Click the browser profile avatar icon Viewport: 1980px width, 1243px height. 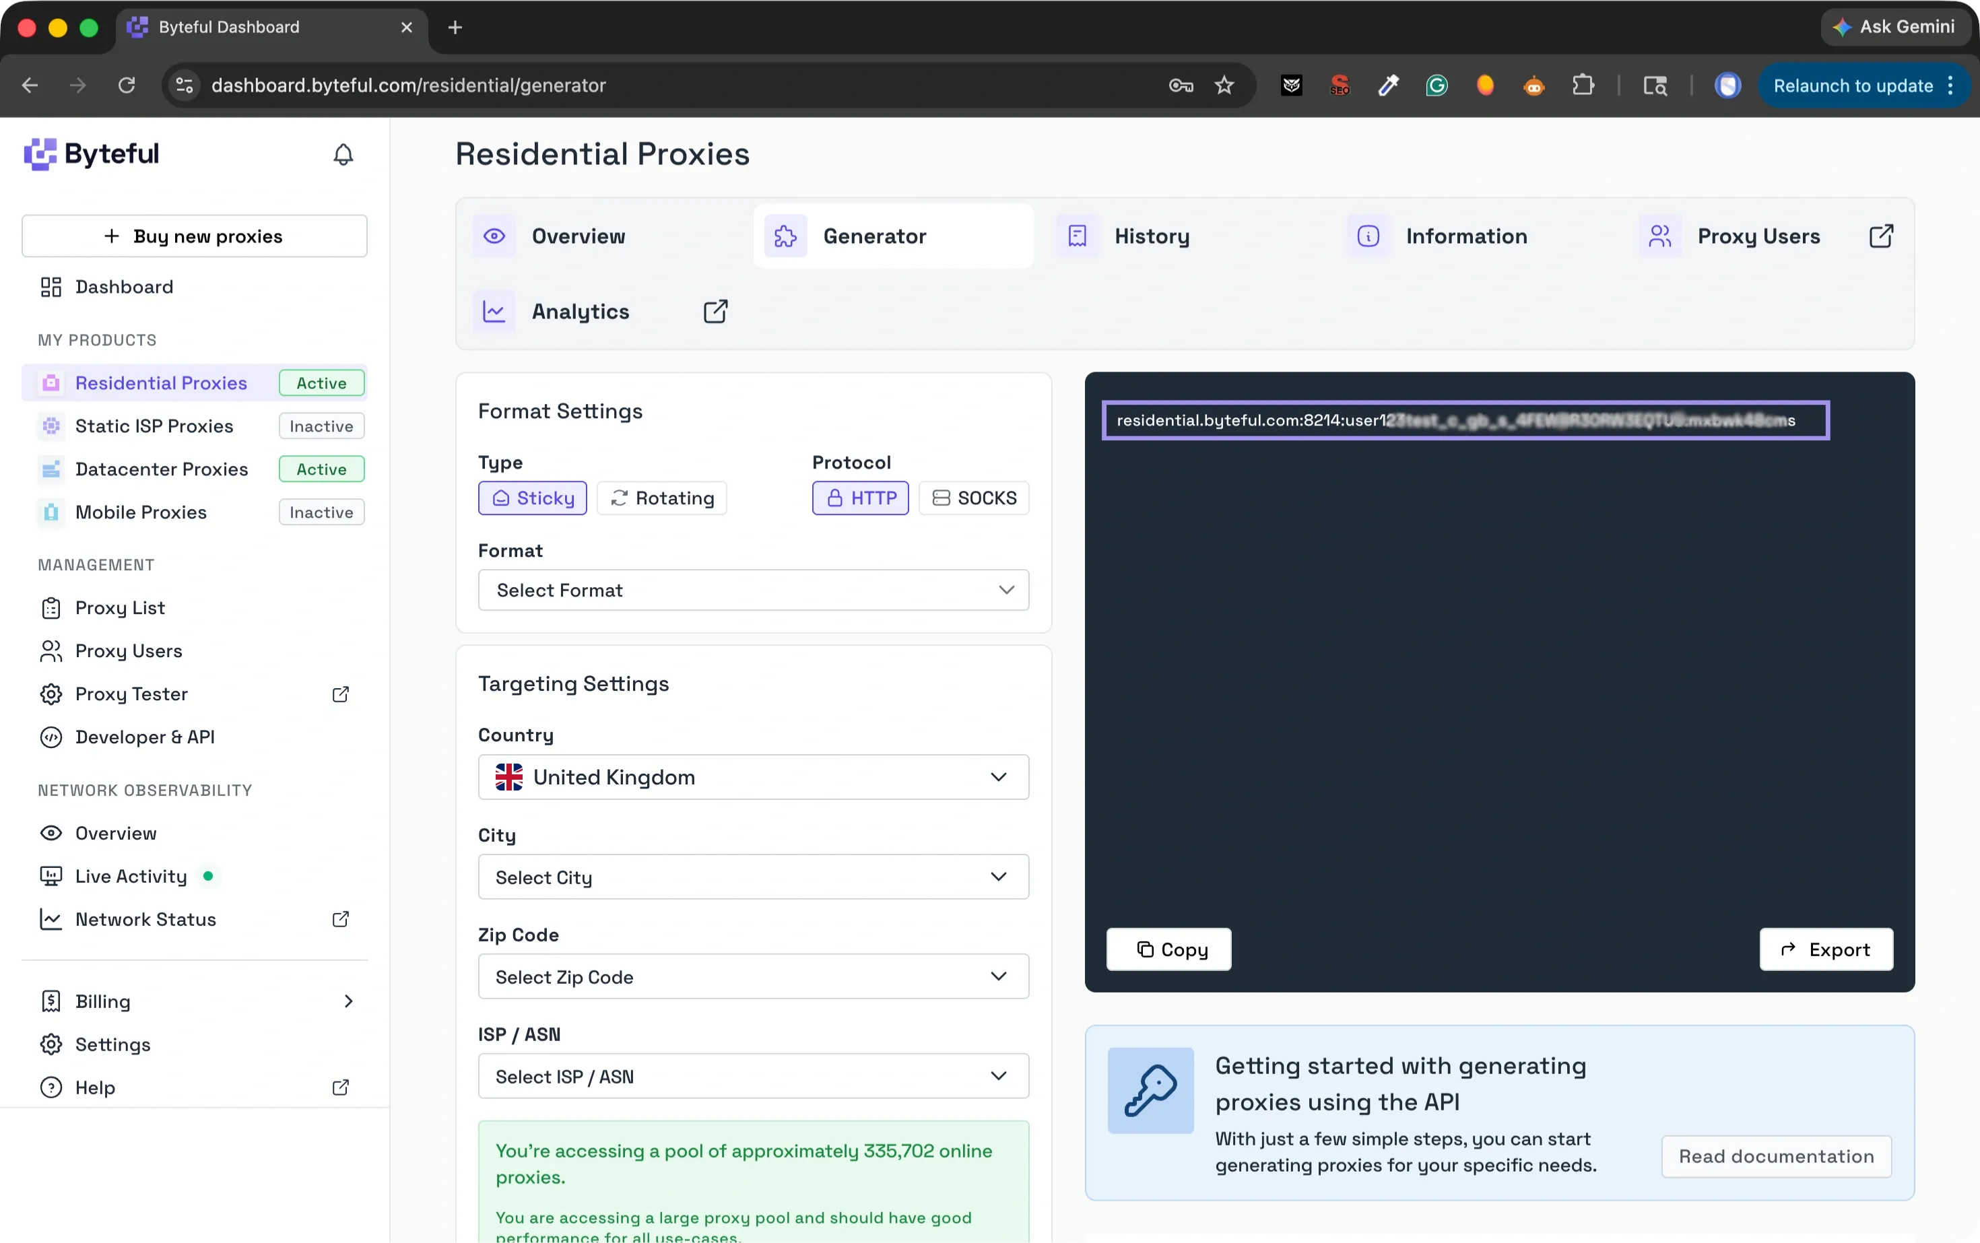[1727, 86]
